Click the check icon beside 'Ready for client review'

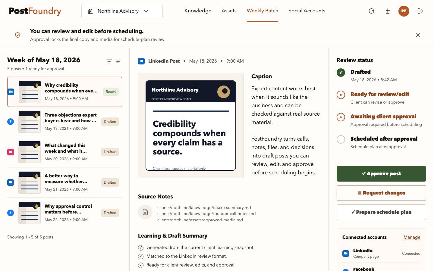141,265
